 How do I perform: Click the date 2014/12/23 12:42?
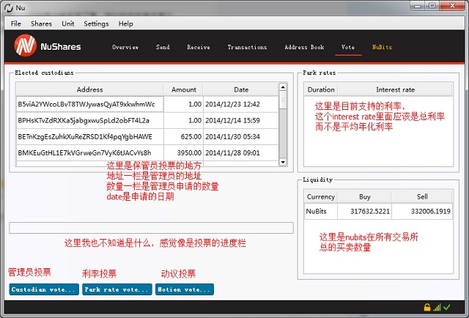[241, 104]
